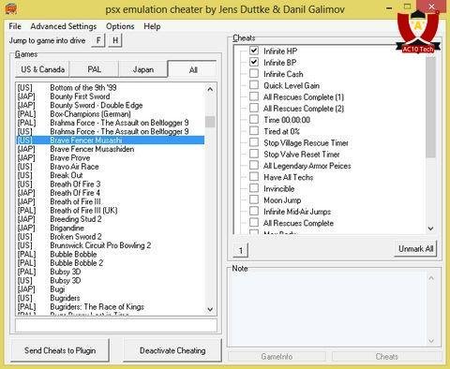This screenshot has height=369, width=450.
Task: Click the games list scroll down arrow
Action: tap(210, 309)
